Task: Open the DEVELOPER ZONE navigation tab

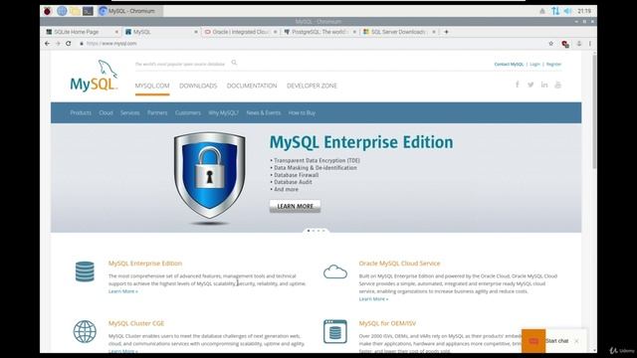Action: pyautogui.click(x=312, y=86)
